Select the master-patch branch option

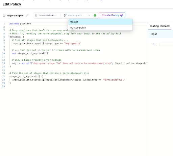pos(100,28)
